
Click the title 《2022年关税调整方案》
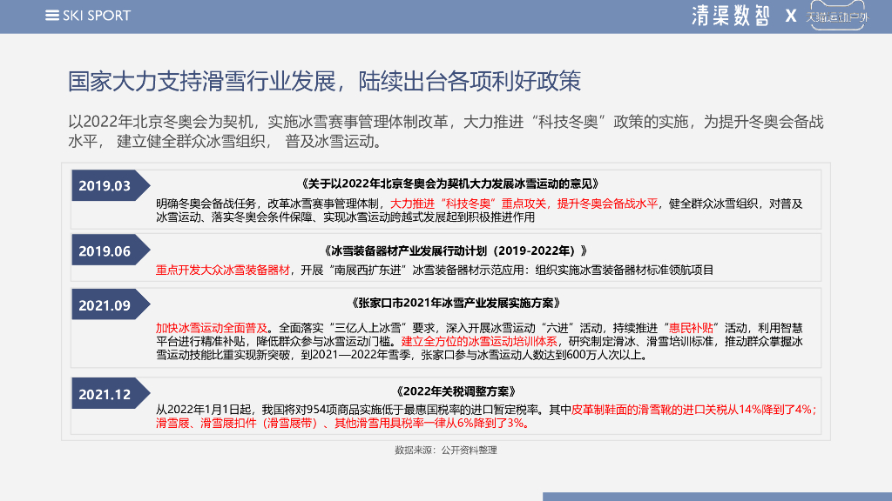(x=455, y=391)
